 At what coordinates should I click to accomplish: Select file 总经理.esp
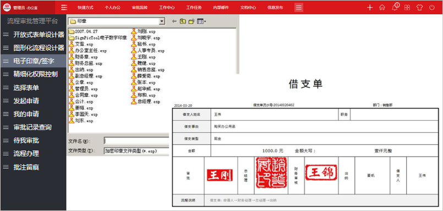coord(145,101)
